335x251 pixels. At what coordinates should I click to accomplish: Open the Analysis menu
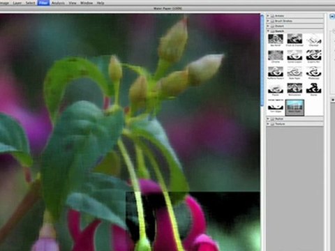(x=58, y=3)
